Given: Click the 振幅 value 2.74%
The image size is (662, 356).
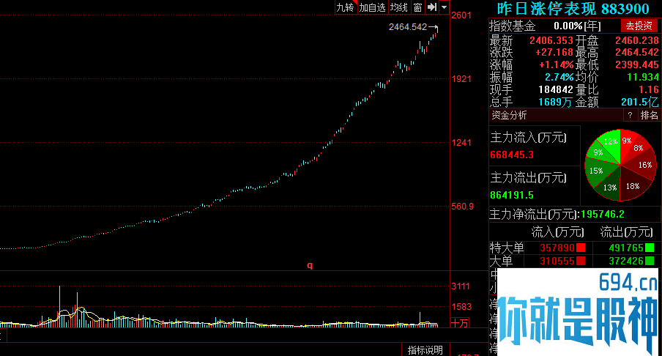Looking at the screenshot, I should pos(559,78).
